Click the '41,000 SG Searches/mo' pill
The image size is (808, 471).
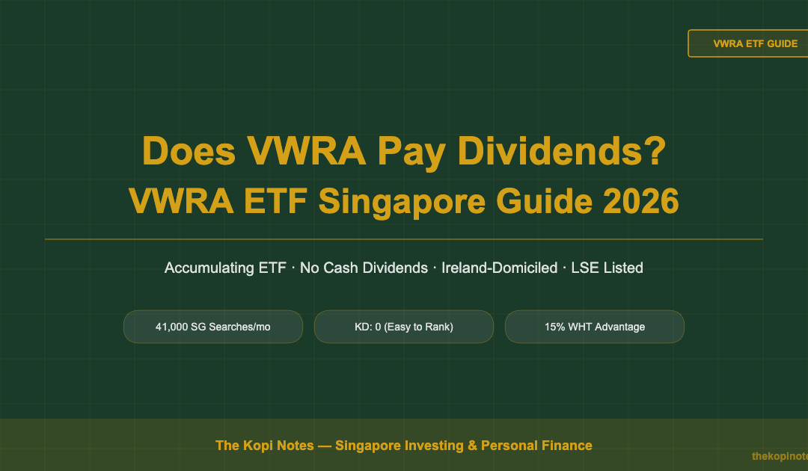point(212,327)
